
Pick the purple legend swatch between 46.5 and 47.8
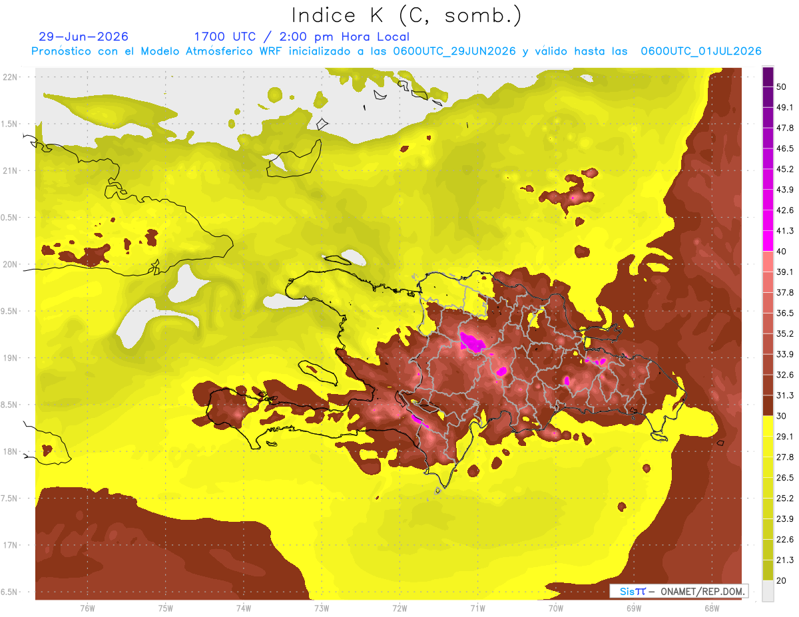coord(768,138)
